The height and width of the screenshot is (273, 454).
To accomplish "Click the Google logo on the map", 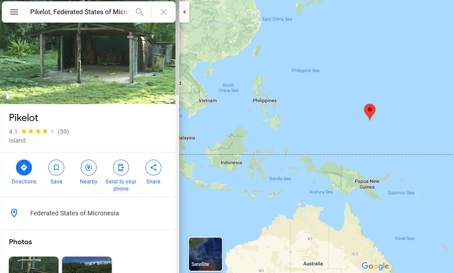I will click(375, 266).
